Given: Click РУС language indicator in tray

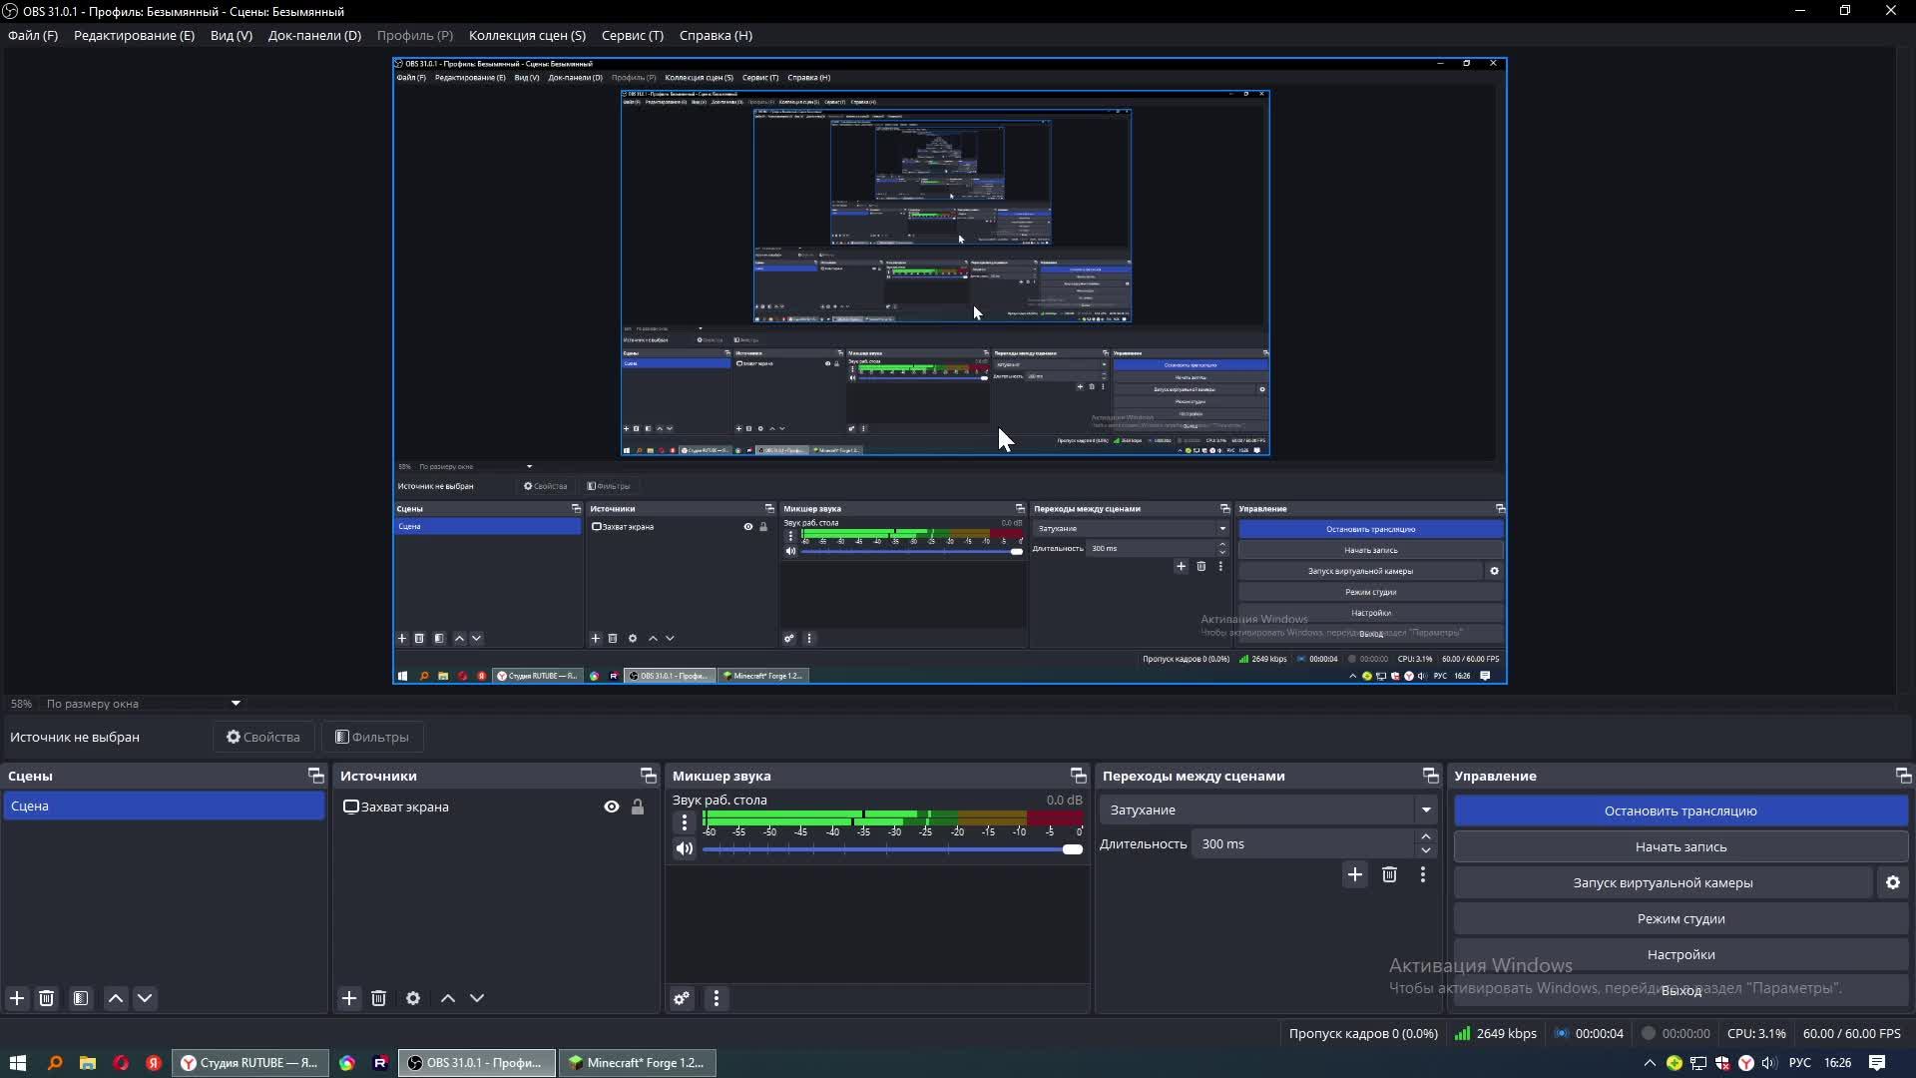Looking at the screenshot, I should (x=1800, y=1063).
